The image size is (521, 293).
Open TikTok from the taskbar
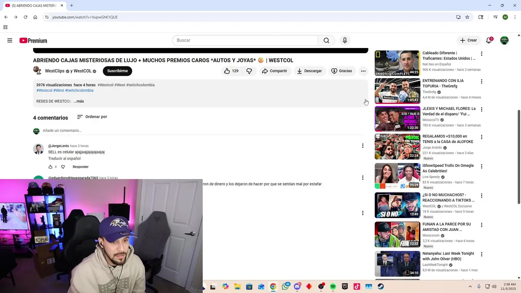[357, 286]
